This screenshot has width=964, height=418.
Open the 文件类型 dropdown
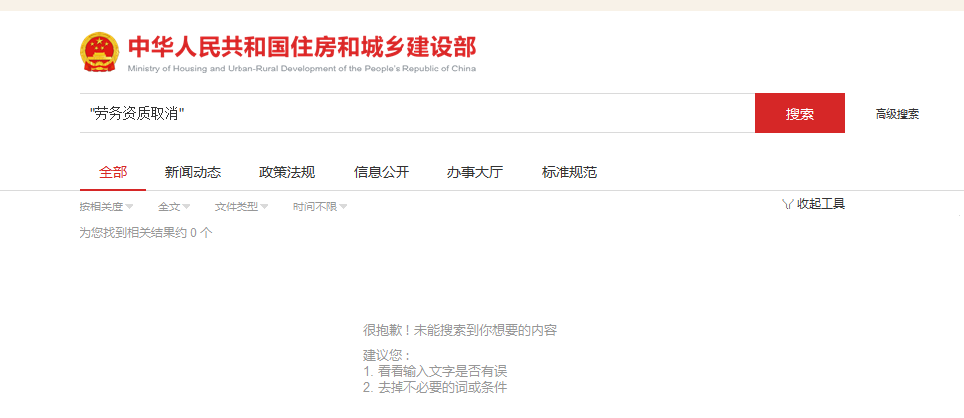[241, 207]
